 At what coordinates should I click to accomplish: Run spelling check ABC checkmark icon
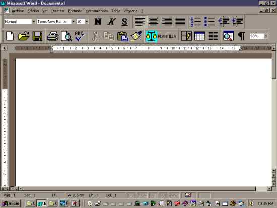click(x=80, y=36)
